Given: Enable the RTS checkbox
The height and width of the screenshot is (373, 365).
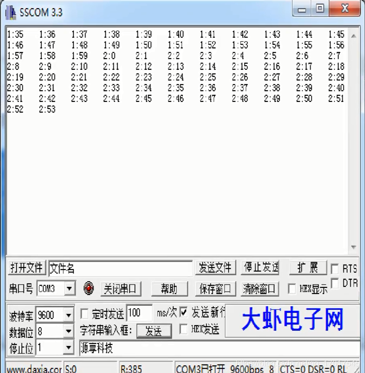Looking at the screenshot, I should tap(334, 269).
